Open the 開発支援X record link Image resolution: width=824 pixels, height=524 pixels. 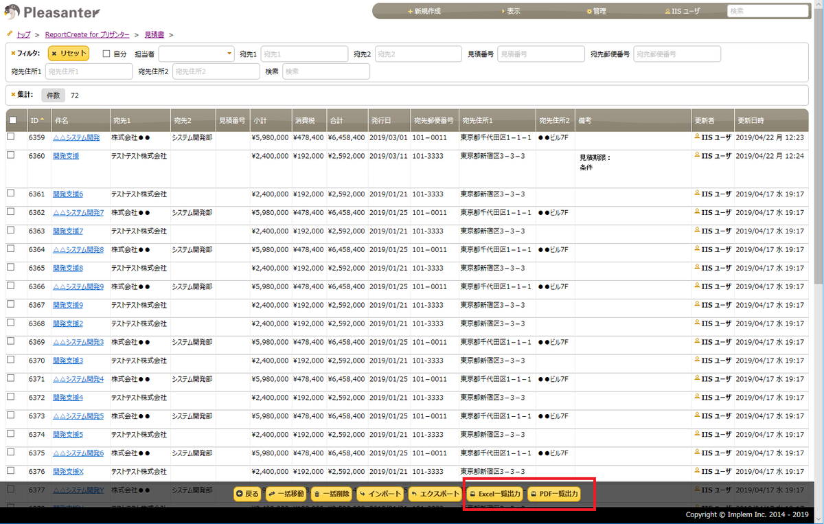tap(68, 472)
